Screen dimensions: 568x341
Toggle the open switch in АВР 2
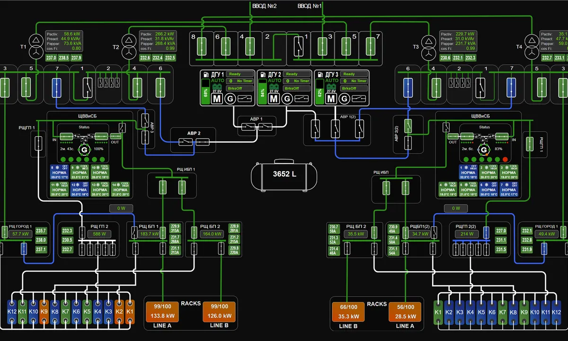(x=185, y=142)
